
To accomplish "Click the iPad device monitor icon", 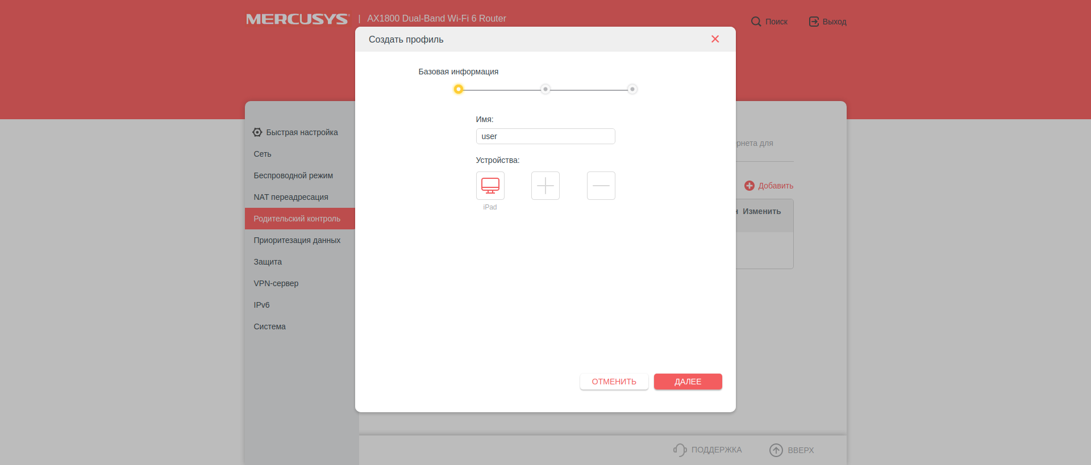I will click(490, 186).
